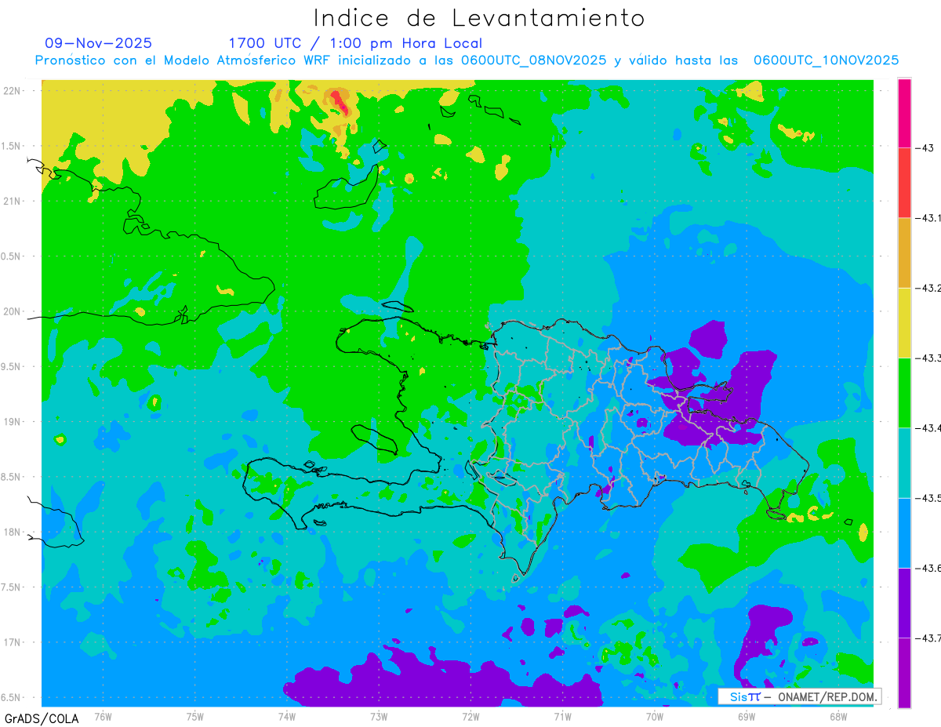Select the legend value '-43.2'
Screen dimensions: 941x727
click(928, 288)
